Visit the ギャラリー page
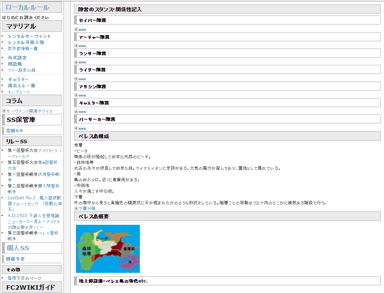 coord(18,79)
